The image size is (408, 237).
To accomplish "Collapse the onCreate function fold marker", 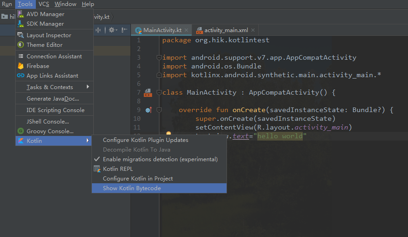I will 159,110.
